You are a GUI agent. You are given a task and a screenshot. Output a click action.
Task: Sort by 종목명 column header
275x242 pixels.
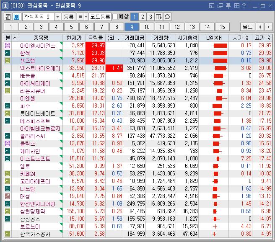(x=41, y=38)
